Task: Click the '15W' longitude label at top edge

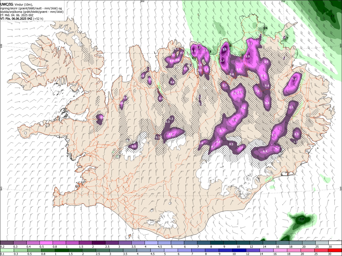Action: (283, 1)
